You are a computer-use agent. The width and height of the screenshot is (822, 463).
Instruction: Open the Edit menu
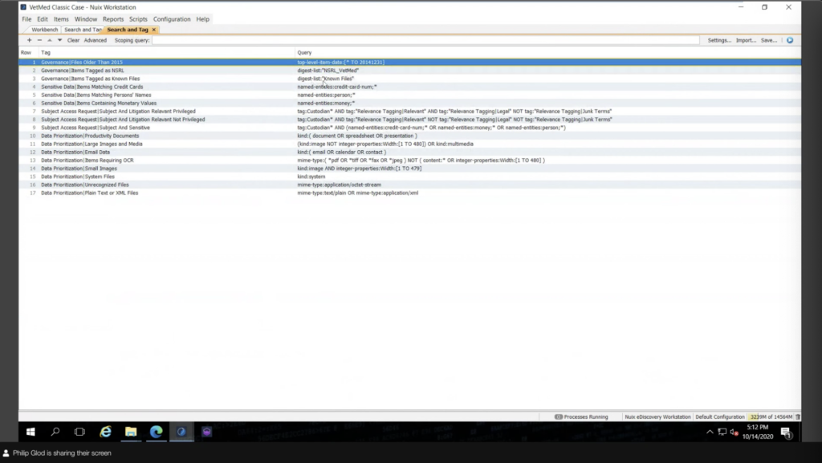43,19
